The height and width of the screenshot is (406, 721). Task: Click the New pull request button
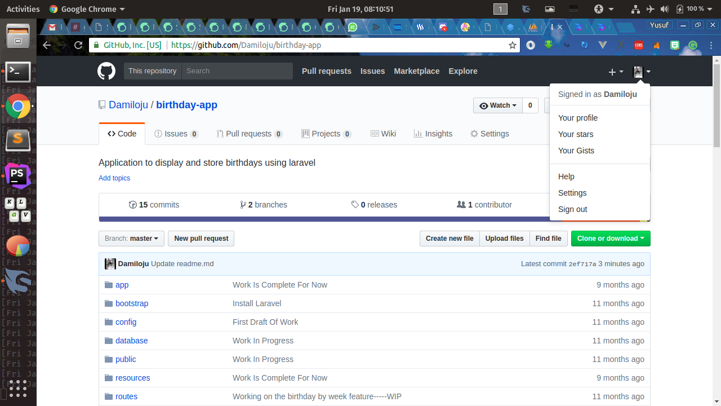(x=201, y=239)
